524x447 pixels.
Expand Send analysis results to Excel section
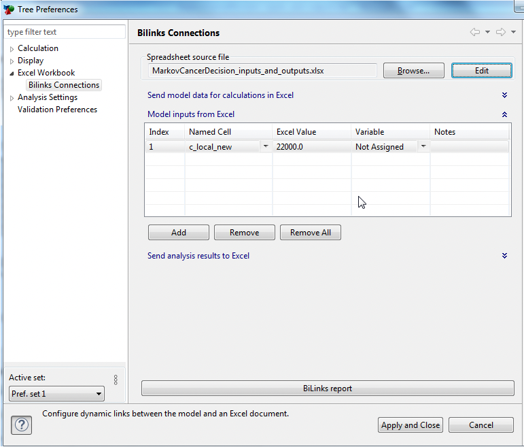pos(504,256)
